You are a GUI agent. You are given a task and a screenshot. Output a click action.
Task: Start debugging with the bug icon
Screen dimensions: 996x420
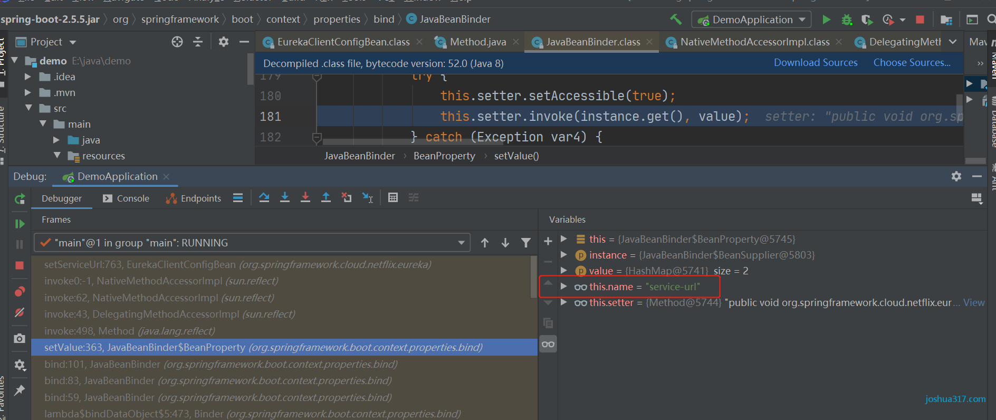tap(847, 20)
